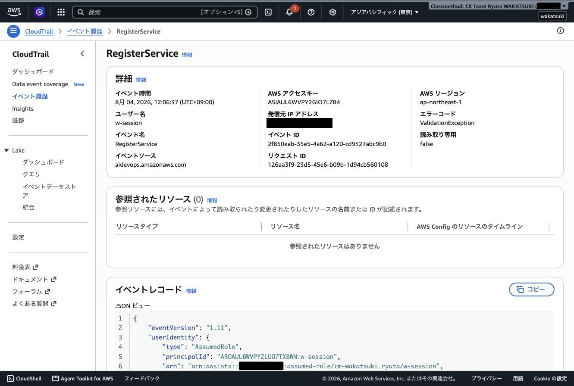Click 情報 link beside RegisterService title
Image resolution: width=574 pixels, height=386 pixels.
[x=187, y=55]
